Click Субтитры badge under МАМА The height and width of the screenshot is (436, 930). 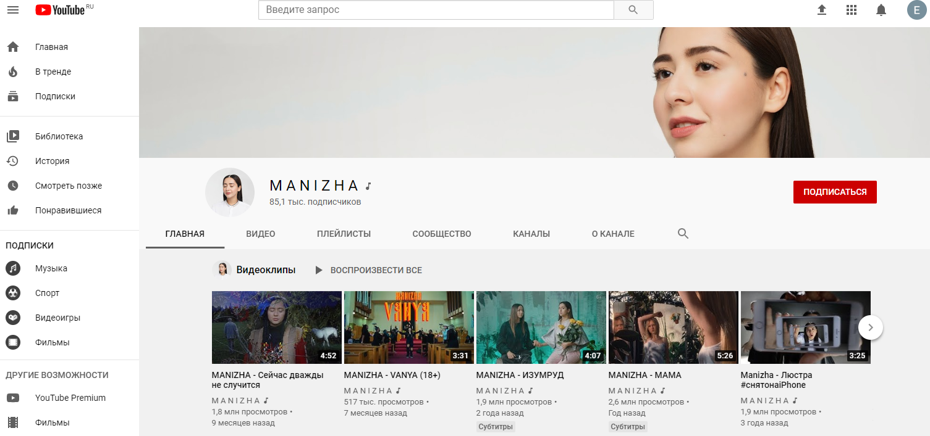[628, 427]
